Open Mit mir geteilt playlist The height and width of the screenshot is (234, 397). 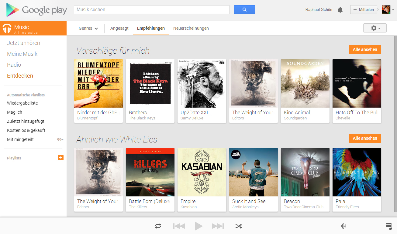[x=20, y=139]
